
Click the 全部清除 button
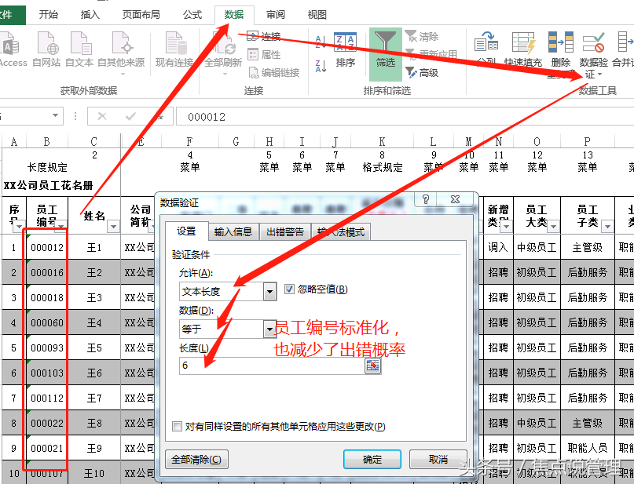click(x=196, y=460)
